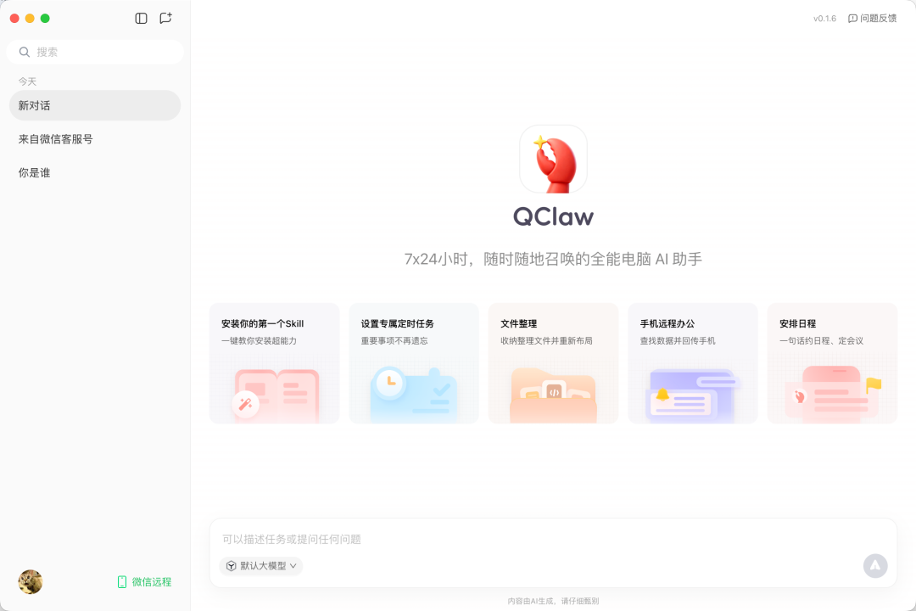The image size is (916, 611).
Task: Toggle the sidebar panel icon
Action: 141,18
